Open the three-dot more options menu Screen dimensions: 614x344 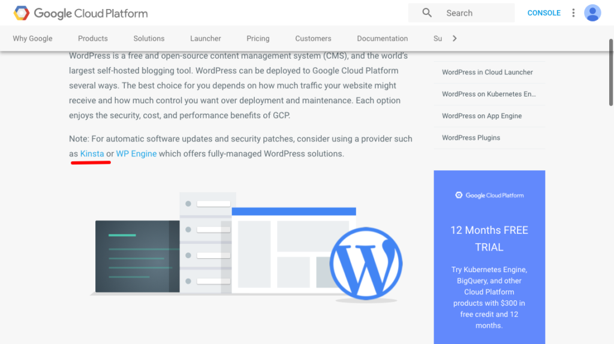(x=573, y=13)
